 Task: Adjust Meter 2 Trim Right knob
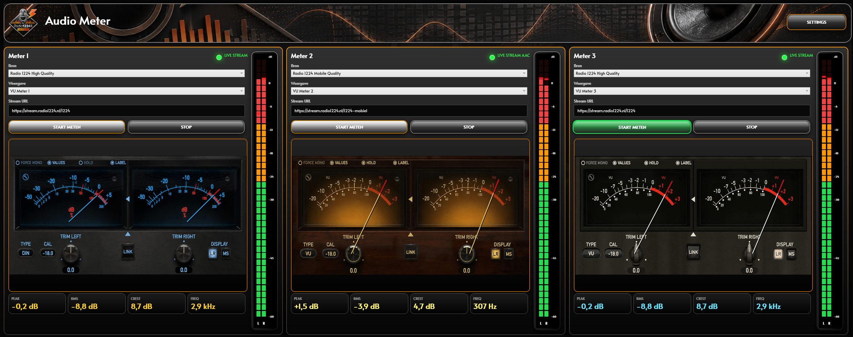[467, 254]
